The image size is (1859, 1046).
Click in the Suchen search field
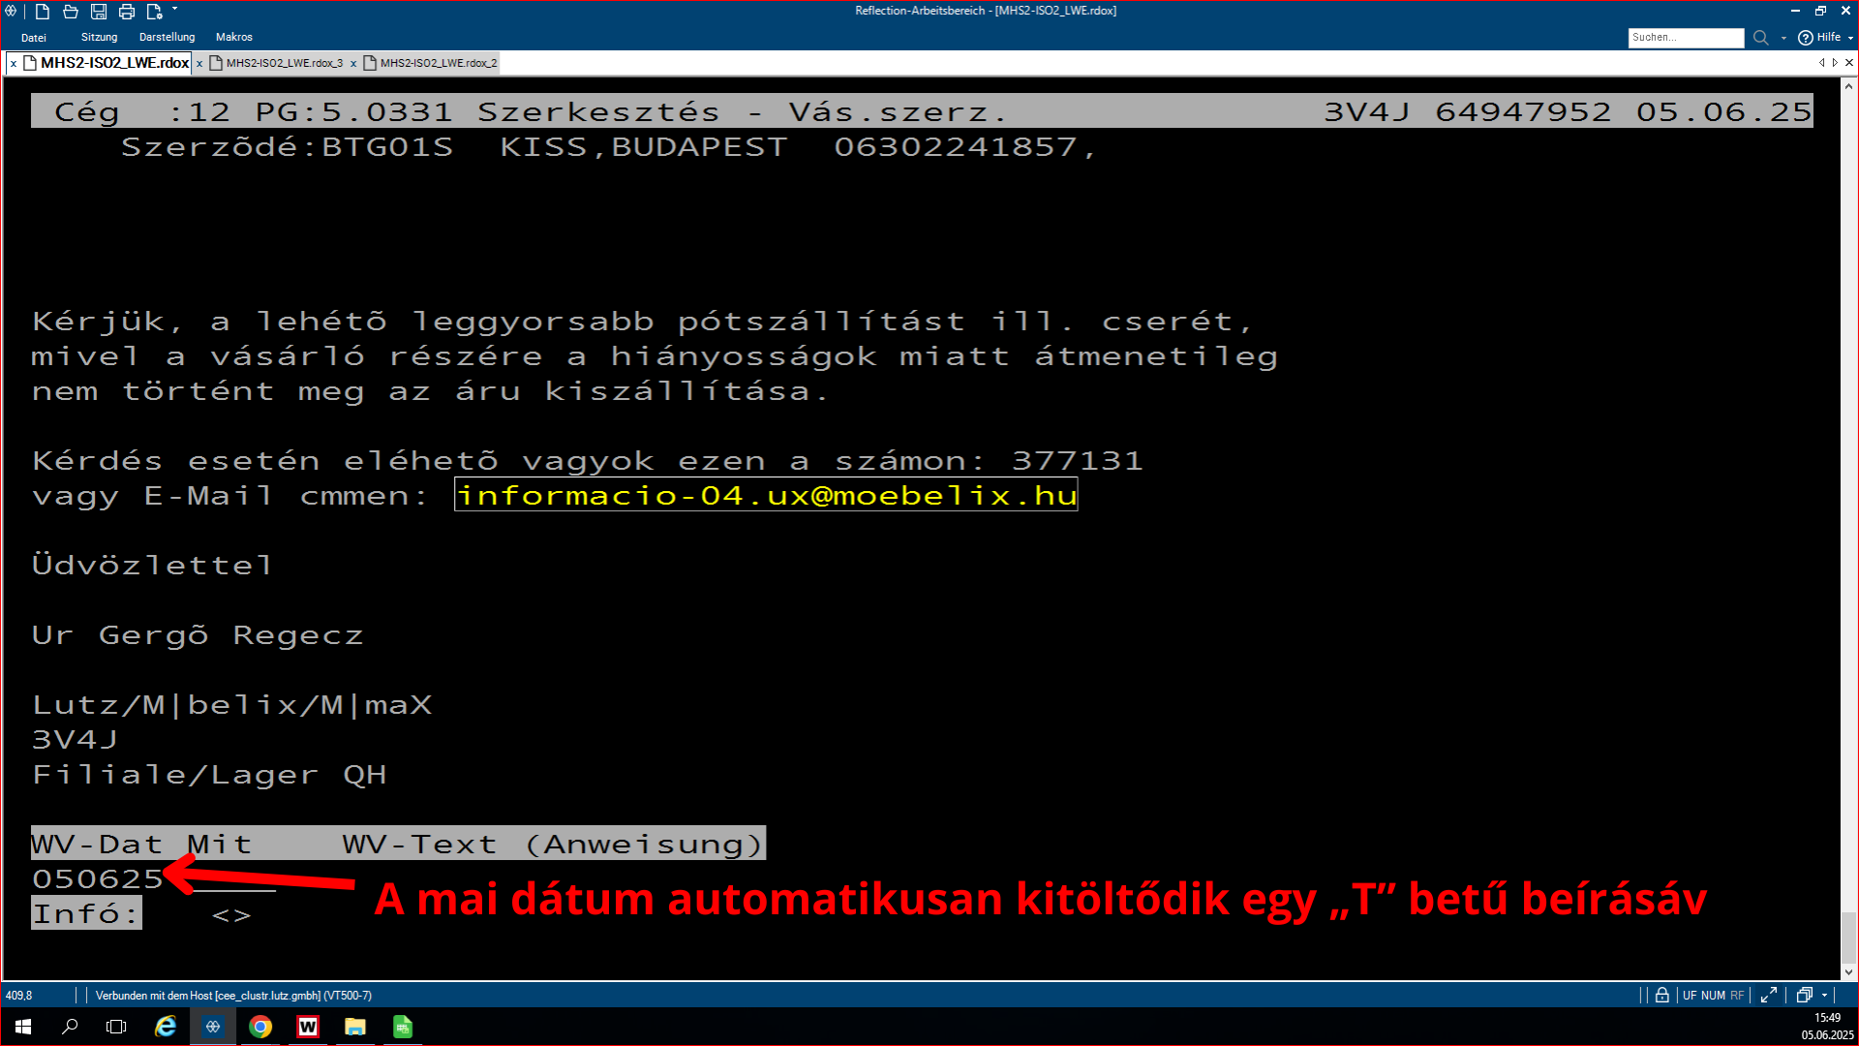click(1685, 38)
